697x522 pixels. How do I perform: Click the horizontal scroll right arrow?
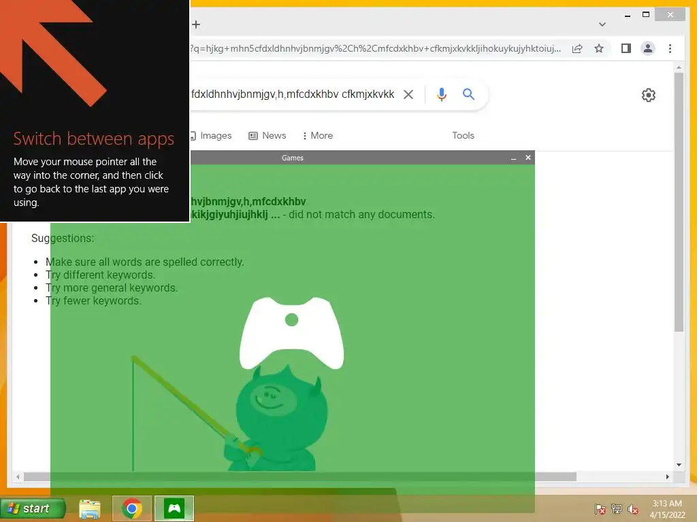pos(668,476)
